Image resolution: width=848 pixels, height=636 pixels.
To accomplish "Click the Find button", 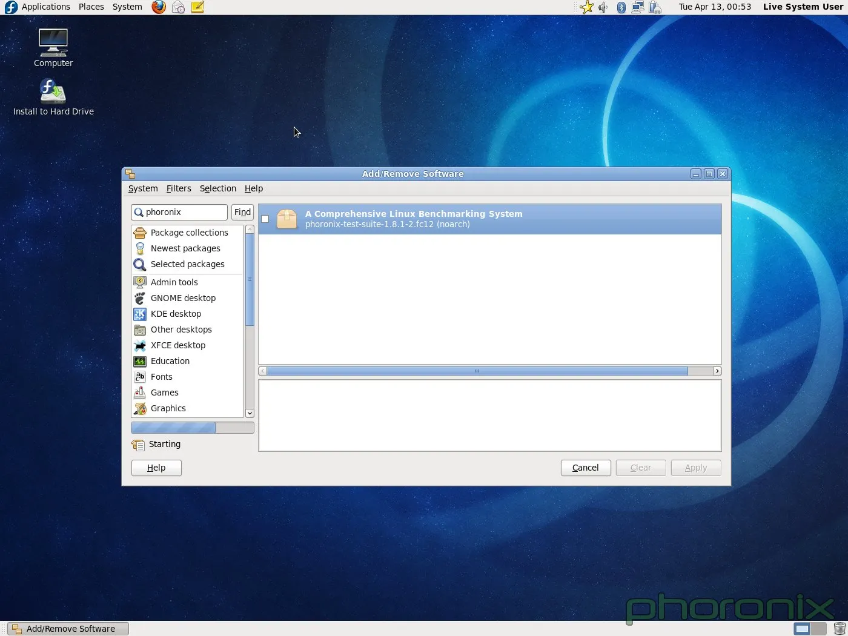I will click(242, 212).
